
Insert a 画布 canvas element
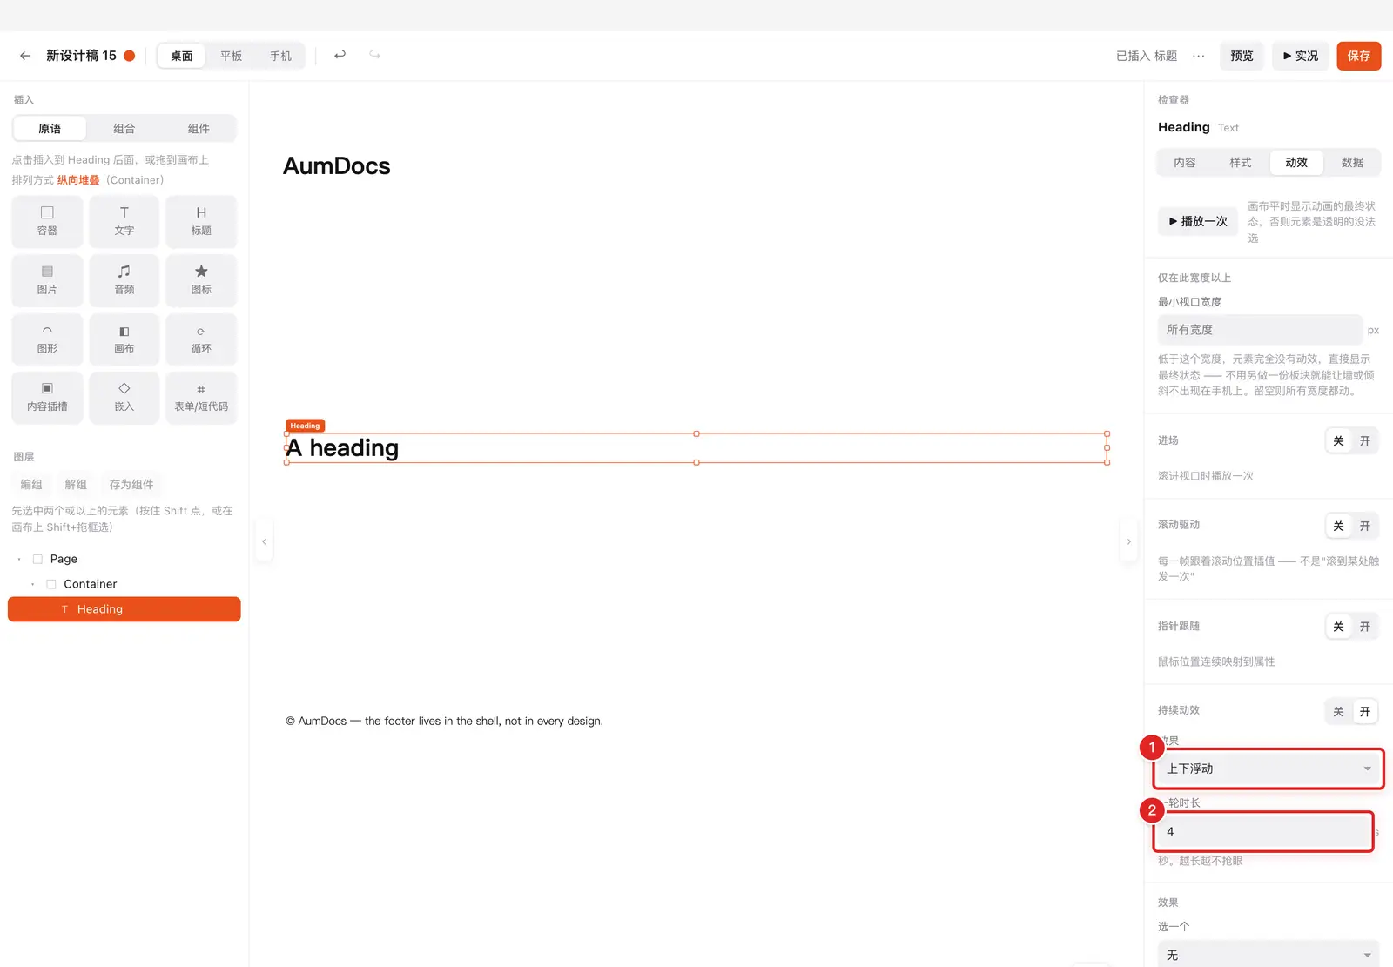coord(124,339)
